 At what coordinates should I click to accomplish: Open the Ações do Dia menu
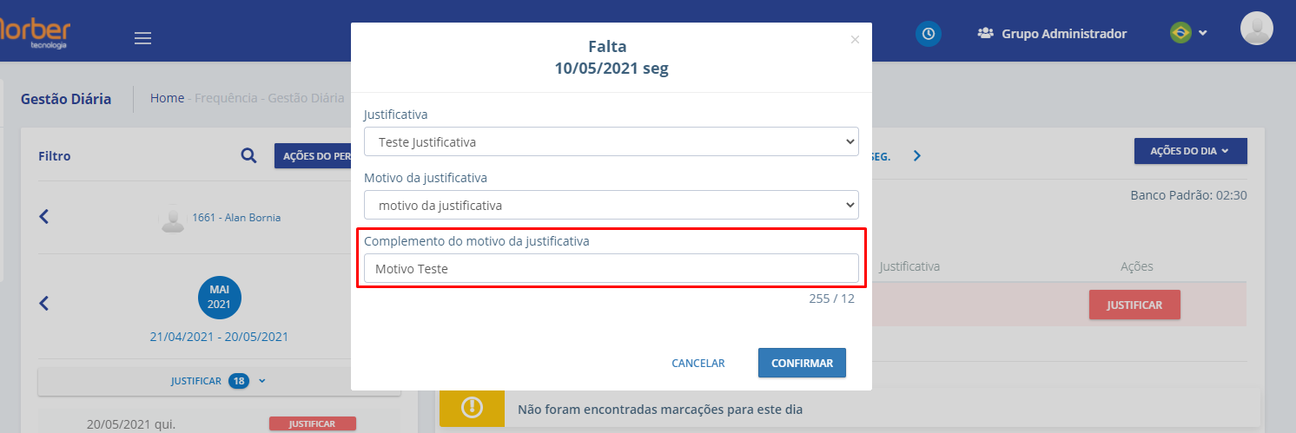pos(1190,151)
